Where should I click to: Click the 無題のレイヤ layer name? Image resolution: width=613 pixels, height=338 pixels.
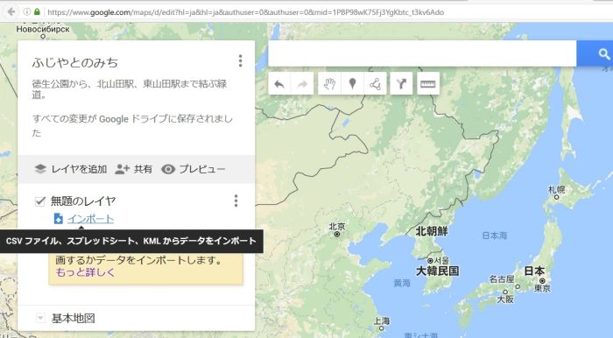point(83,201)
